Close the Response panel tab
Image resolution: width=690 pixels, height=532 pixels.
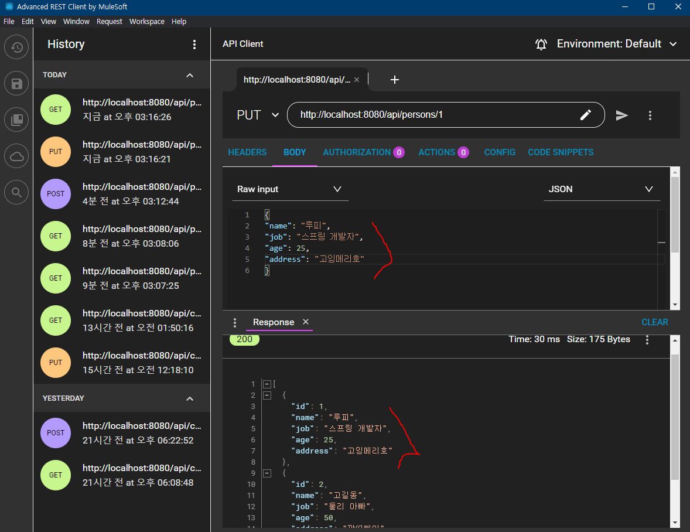(305, 322)
